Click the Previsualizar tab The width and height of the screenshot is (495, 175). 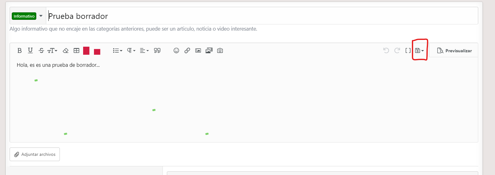point(454,51)
